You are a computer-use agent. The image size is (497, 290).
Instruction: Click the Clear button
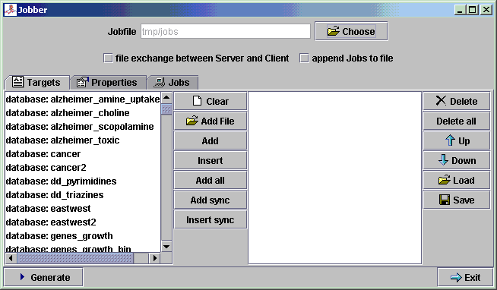(x=211, y=101)
